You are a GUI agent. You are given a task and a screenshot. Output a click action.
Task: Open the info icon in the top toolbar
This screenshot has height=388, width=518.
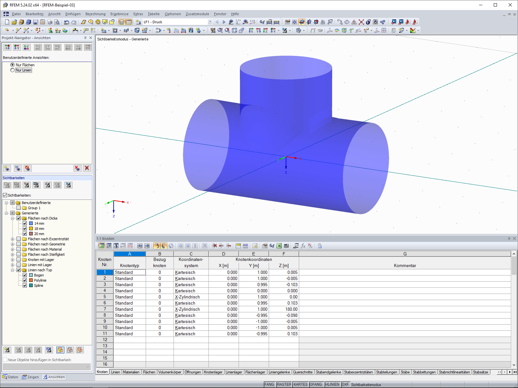tap(368, 22)
